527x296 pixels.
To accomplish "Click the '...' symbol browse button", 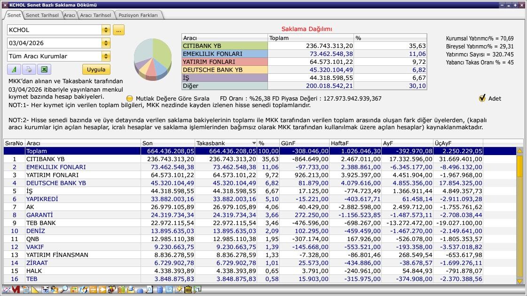I will [118, 30].
